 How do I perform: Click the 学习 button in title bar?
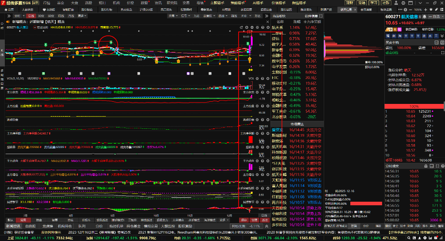[374, 3]
